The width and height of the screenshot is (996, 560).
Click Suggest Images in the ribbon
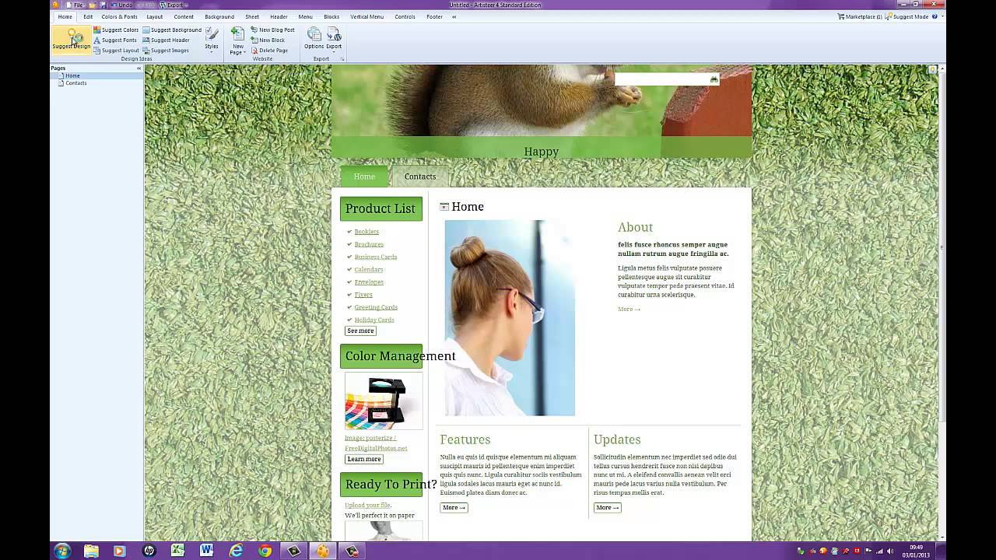point(166,50)
